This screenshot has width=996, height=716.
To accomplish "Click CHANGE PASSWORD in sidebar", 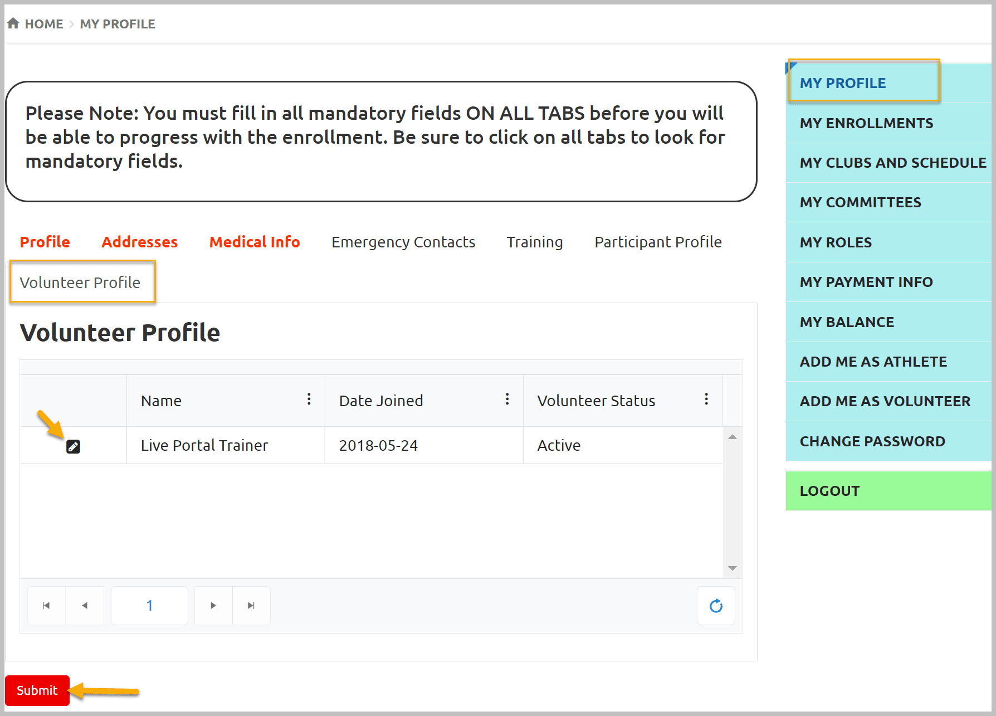I will pyautogui.click(x=888, y=441).
